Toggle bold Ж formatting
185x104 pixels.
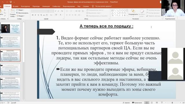click(33, 15)
